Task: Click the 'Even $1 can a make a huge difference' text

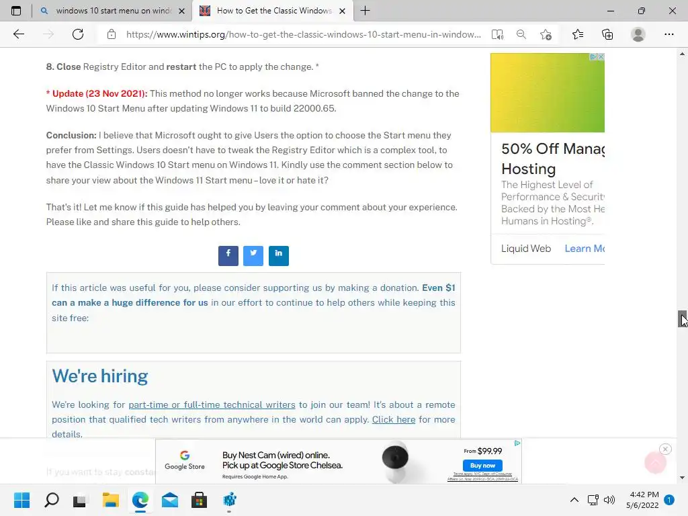Action: (x=253, y=296)
